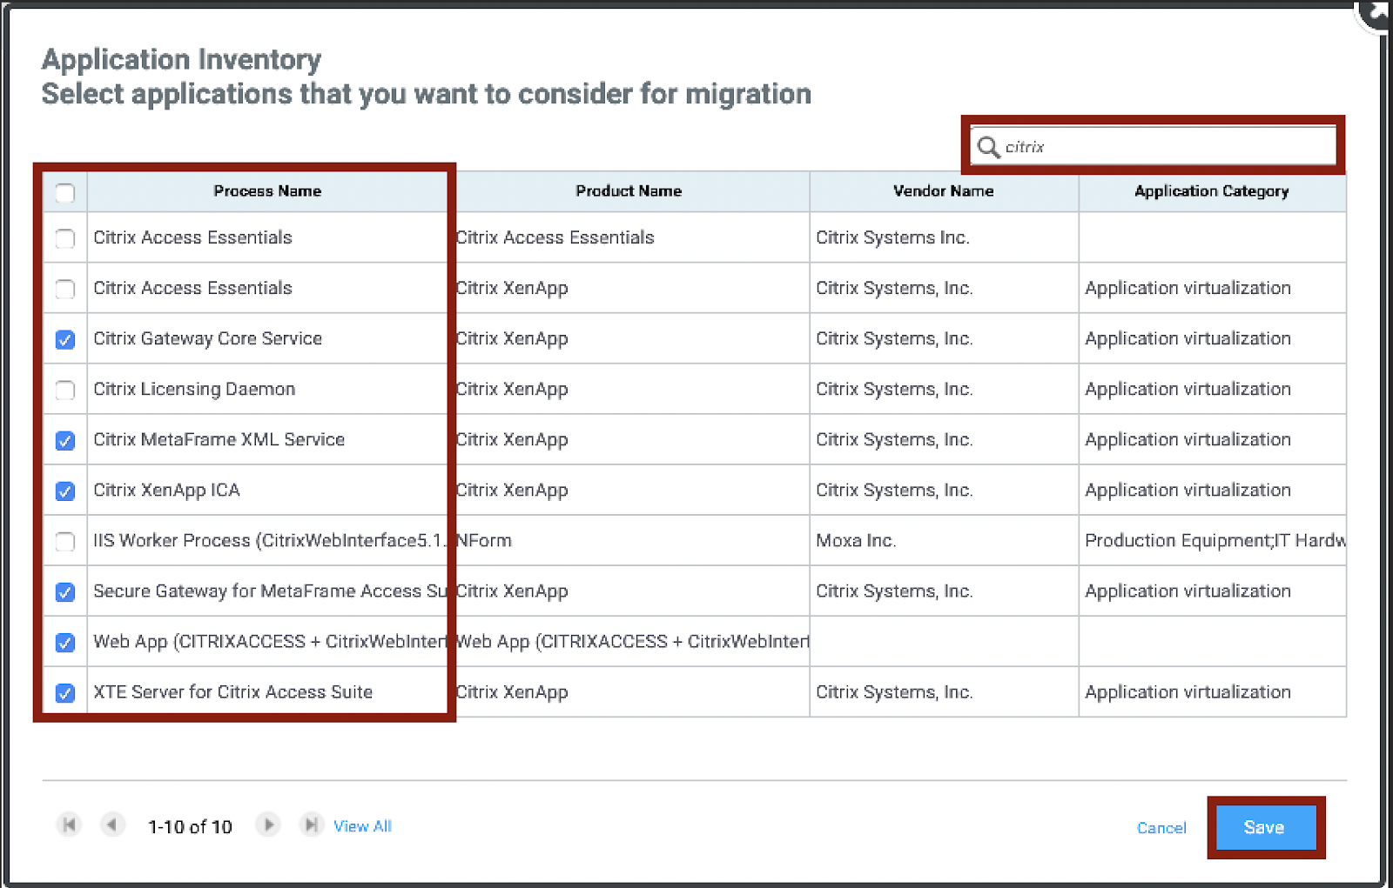
Task: Uncheck Citrix Gateway Core Service checkbox
Action: 65,339
